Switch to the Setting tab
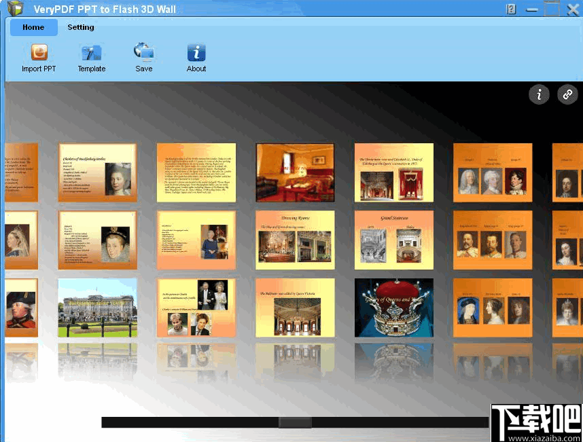The height and width of the screenshot is (442, 583). pos(81,27)
